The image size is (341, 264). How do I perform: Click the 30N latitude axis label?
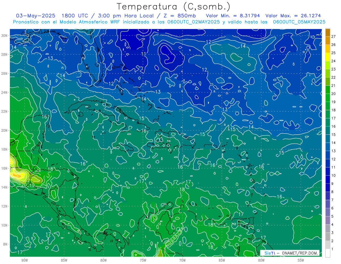coord(5,35)
